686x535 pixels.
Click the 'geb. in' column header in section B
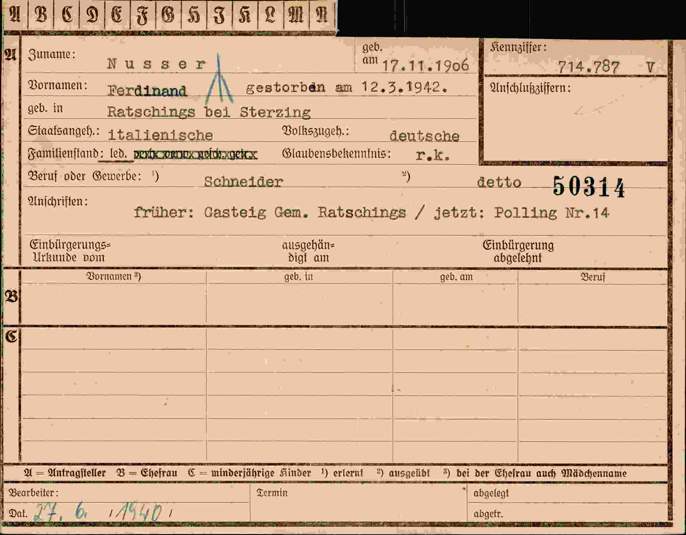click(299, 277)
